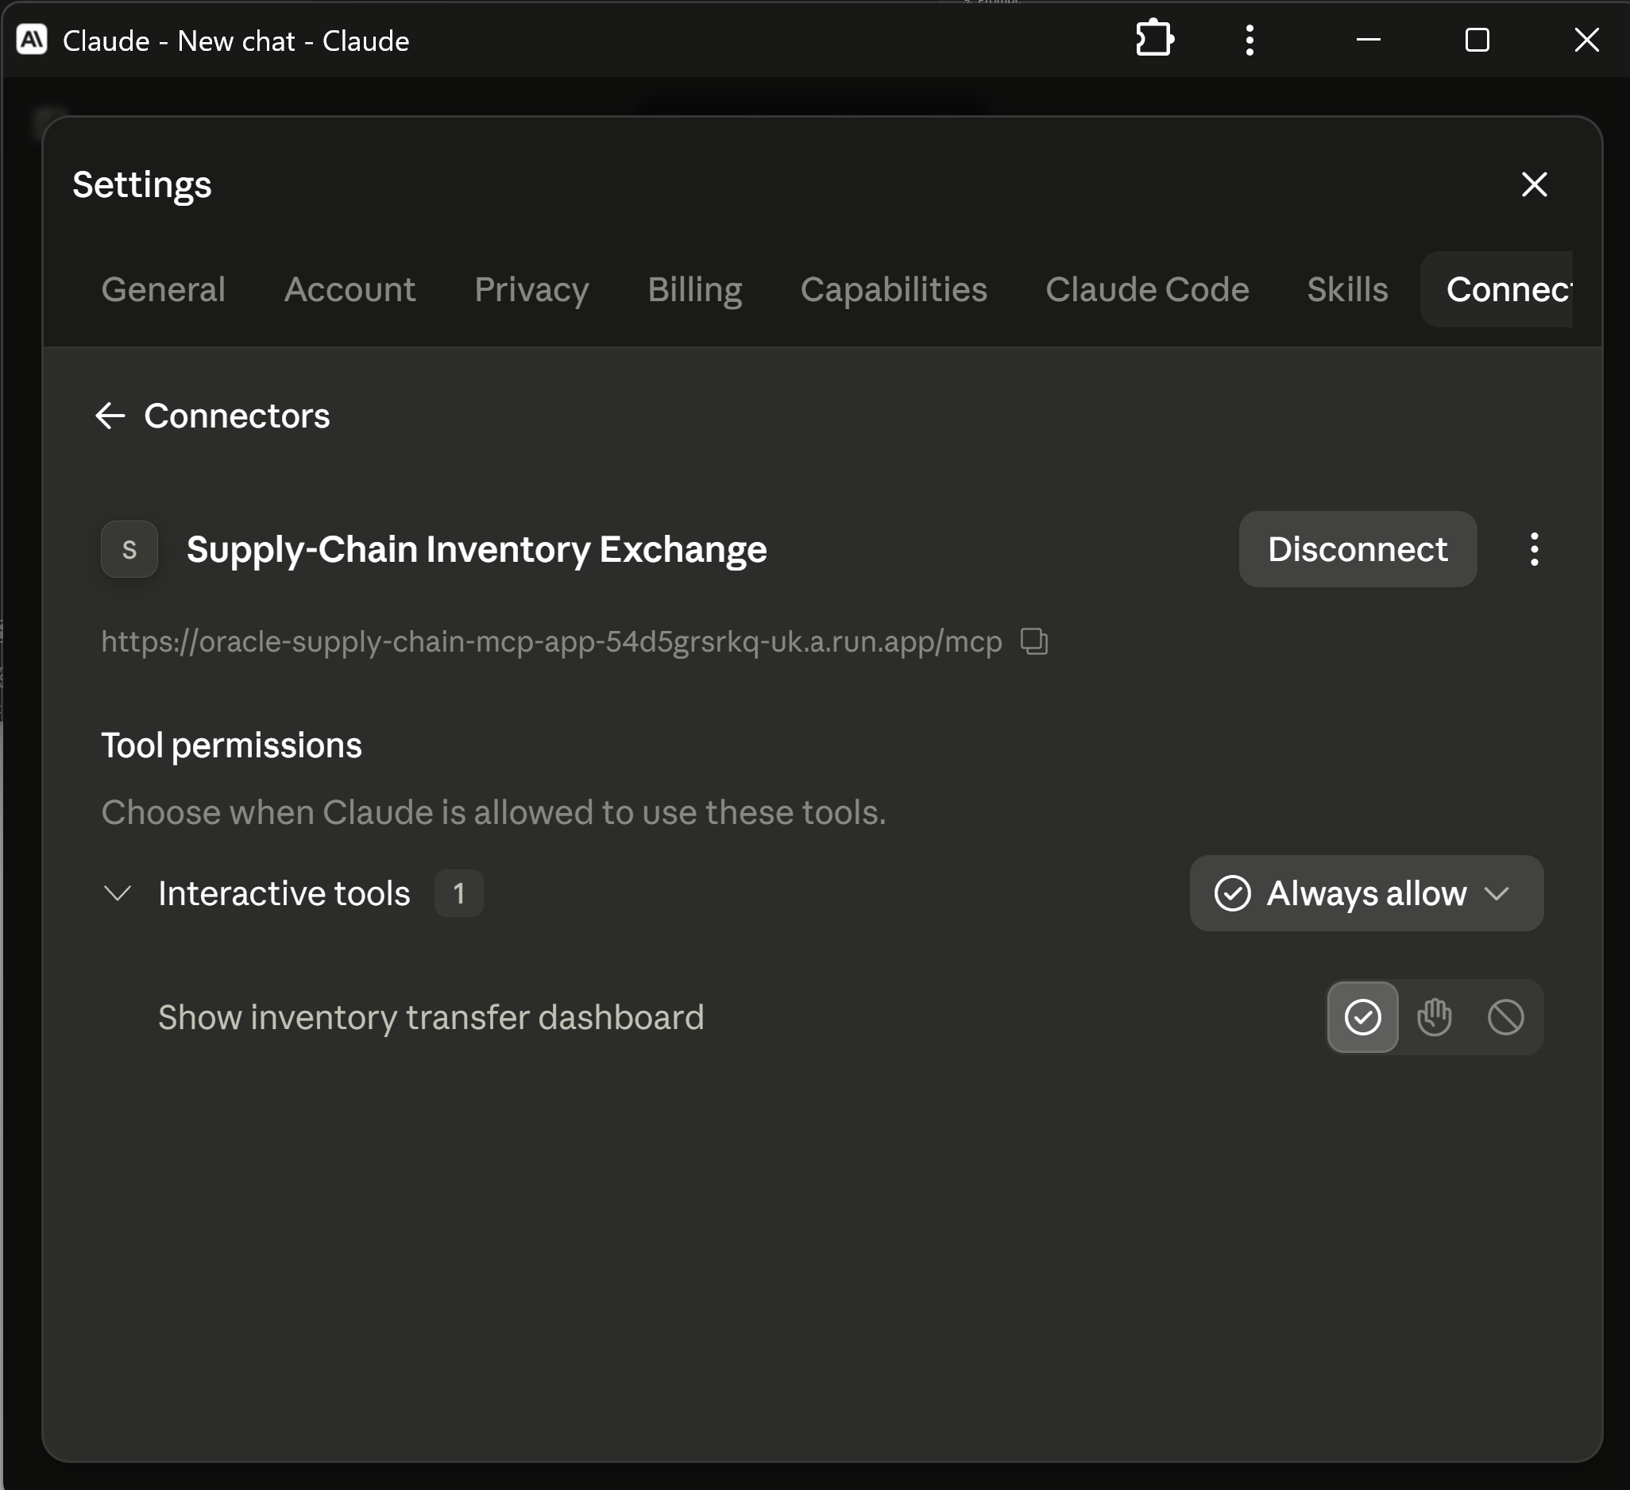This screenshot has height=1490, width=1630.
Task: Switch to the General tab
Action: [164, 289]
